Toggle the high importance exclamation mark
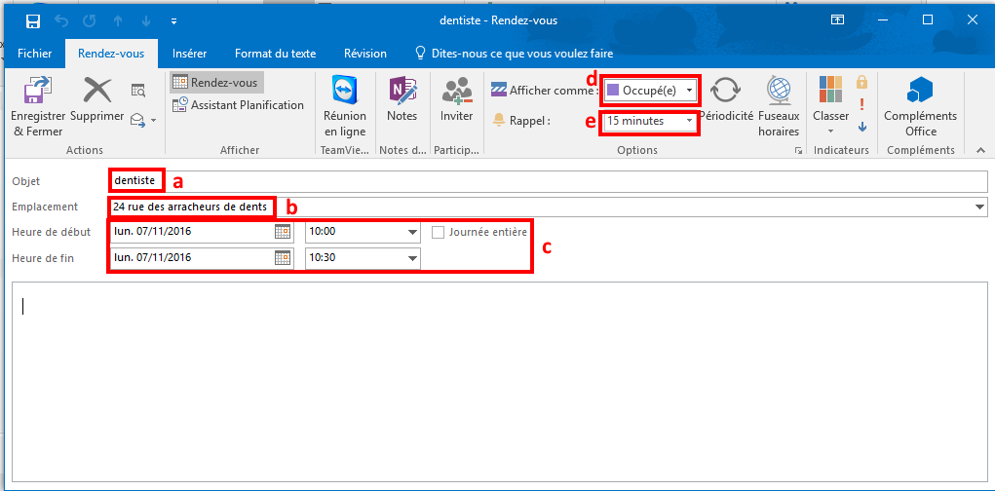 pyautogui.click(x=861, y=104)
